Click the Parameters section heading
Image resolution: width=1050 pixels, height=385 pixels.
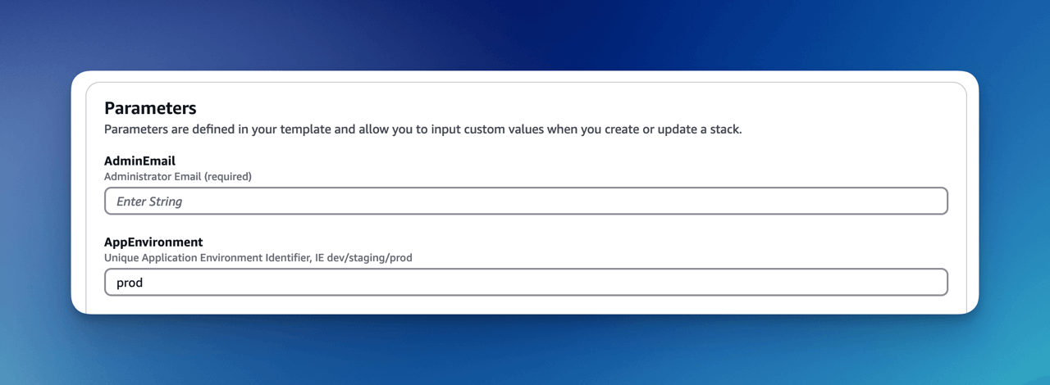coord(150,108)
